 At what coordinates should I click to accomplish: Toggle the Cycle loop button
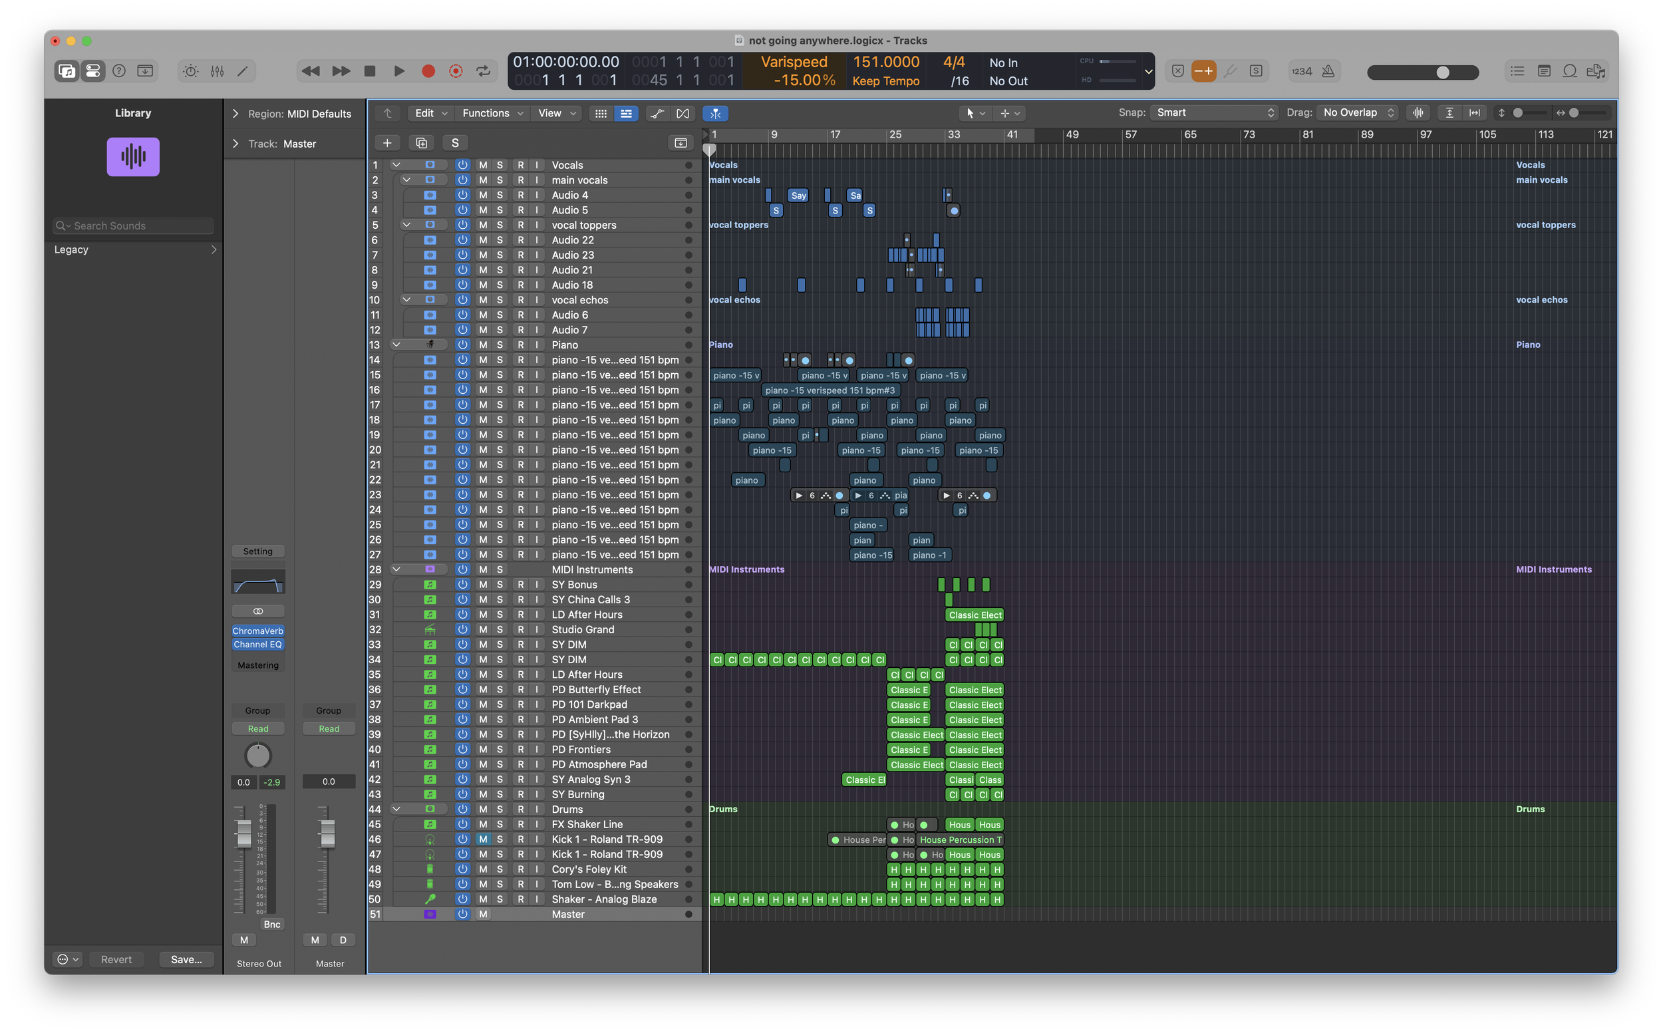pyautogui.click(x=483, y=71)
